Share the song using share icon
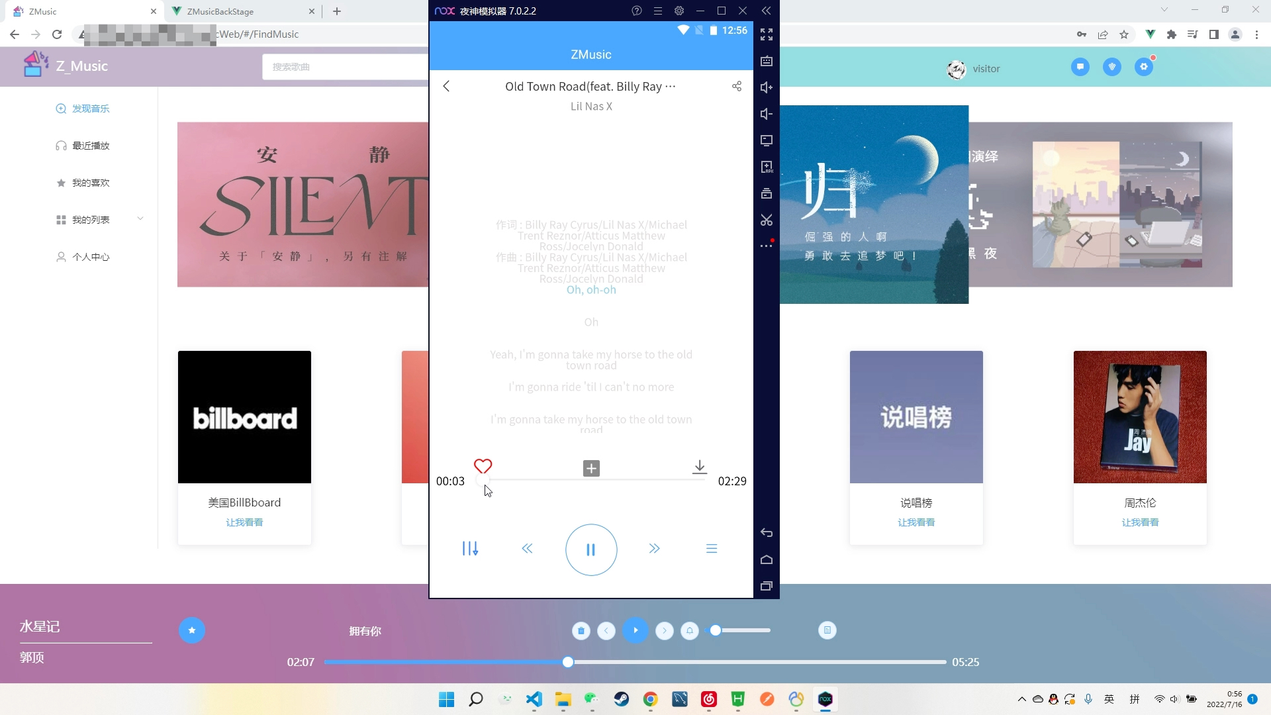This screenshot has height=715, width=1271. pos(737,86)
